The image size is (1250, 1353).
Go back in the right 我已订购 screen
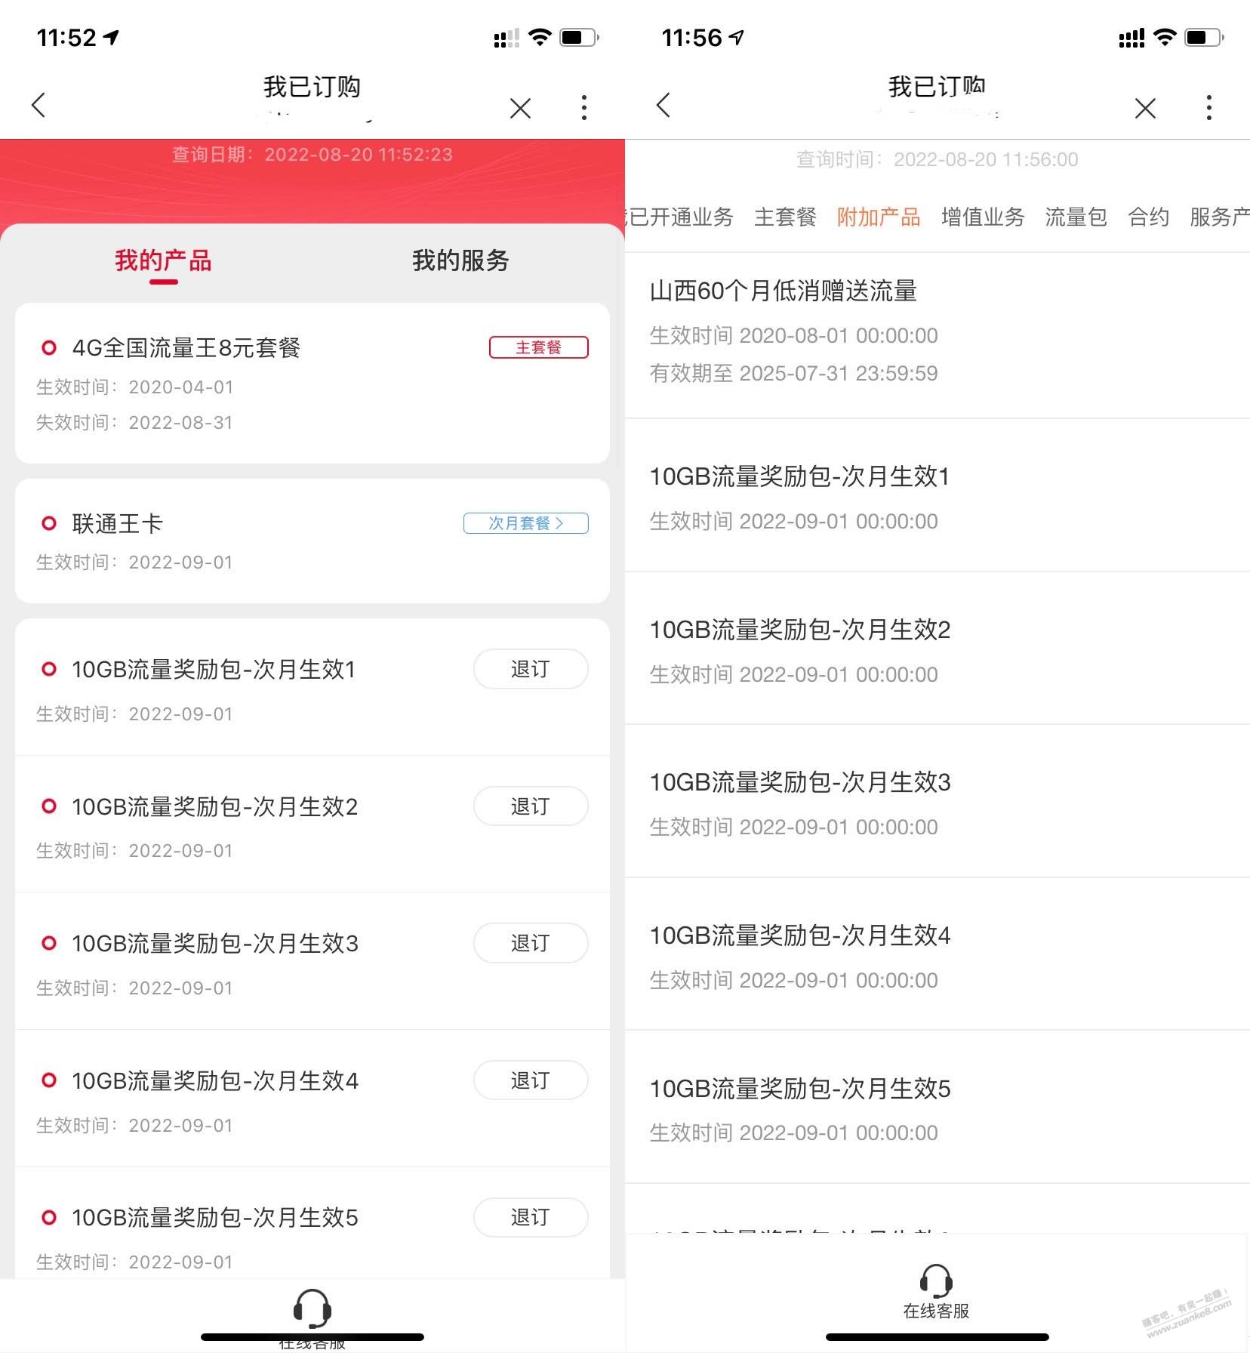pos(663,106)
